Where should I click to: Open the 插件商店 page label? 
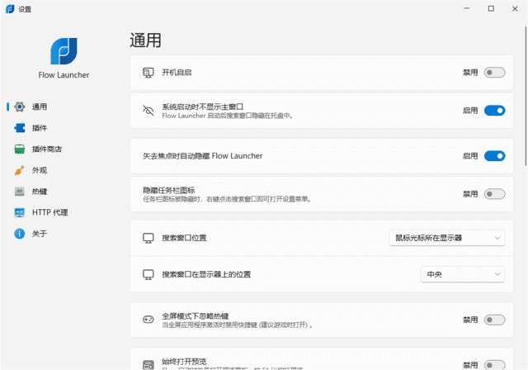[x=46, y=149]
